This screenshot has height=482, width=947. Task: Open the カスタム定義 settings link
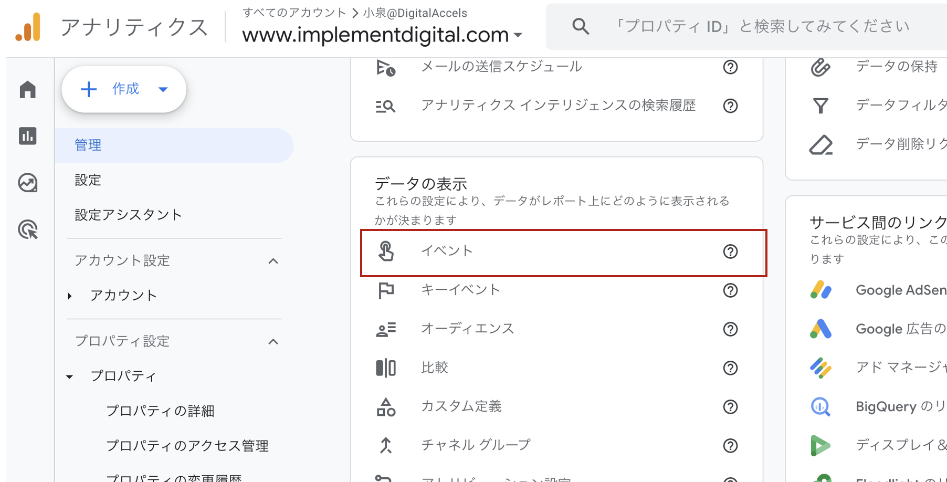(x=461, y=406)
